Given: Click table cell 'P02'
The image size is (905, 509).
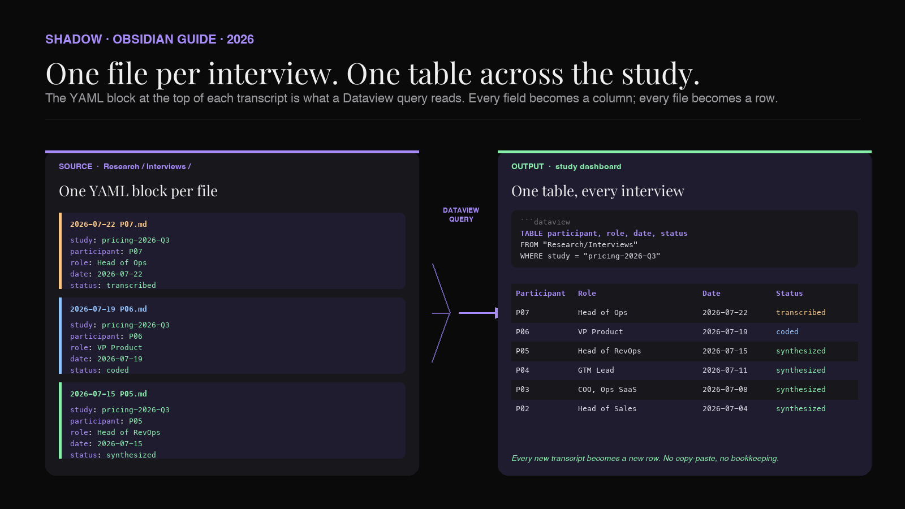Looking at the screenshot, I should pyautogui.click(x=523, y=409).
